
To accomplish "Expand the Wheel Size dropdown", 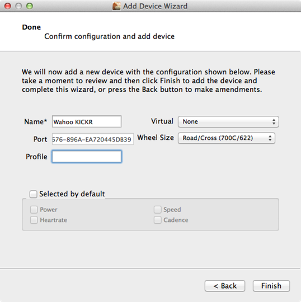I will coord(227,138).
